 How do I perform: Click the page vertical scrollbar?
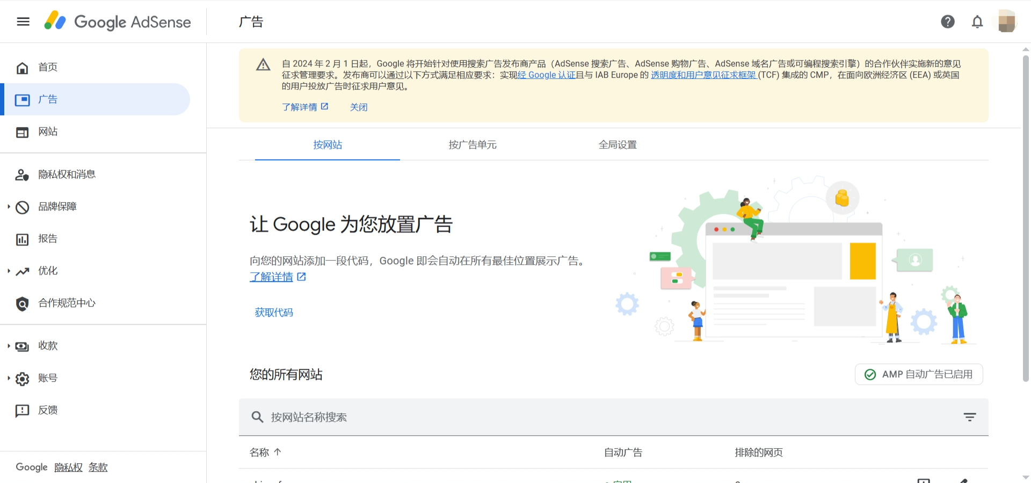tap(1026, 218)
